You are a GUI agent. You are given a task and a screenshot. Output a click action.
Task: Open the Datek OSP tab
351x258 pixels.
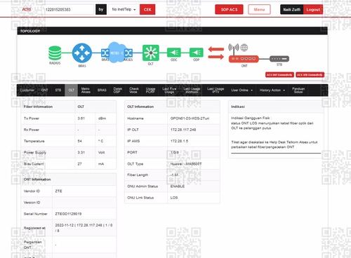(118, 90)
